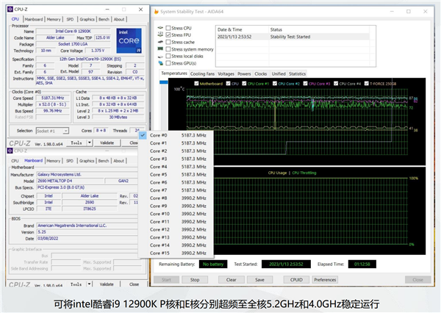The width and height of the screenshot is (441, 313).
Task: Click the Validate button in CPU-Z
Action: (x=107, y=143)
